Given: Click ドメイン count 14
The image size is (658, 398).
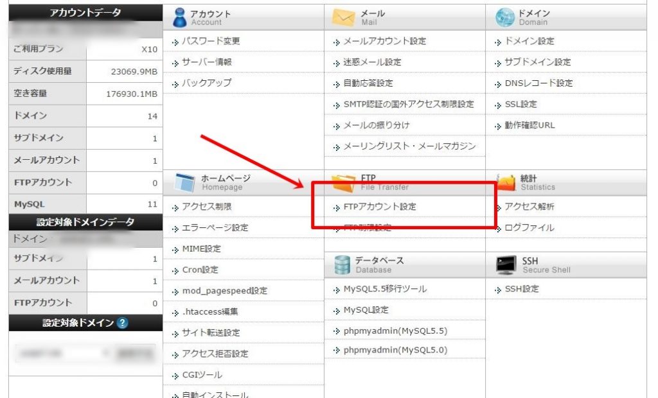Looking at the screenshot, I should [x=152, y=116].
